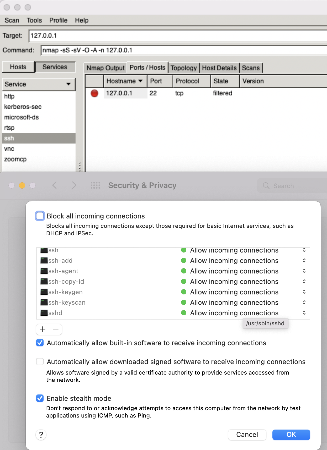The width and height of the screenshot is (327, 450).
Task: Uncheck Automatically allow built-in software checkbox
Action: [x=40, y=343]
